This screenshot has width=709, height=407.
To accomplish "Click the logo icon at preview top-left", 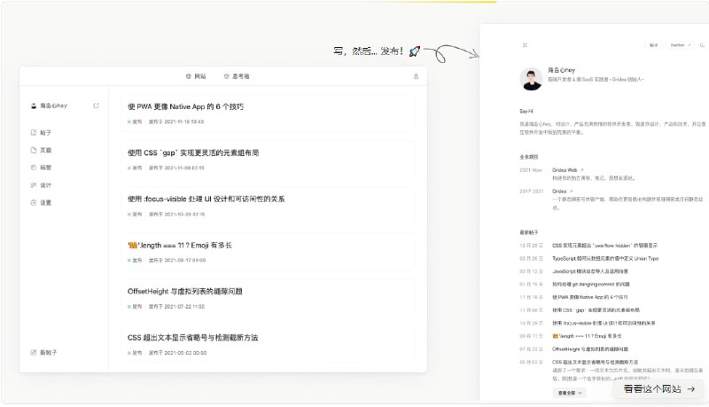I will point(525,45).
